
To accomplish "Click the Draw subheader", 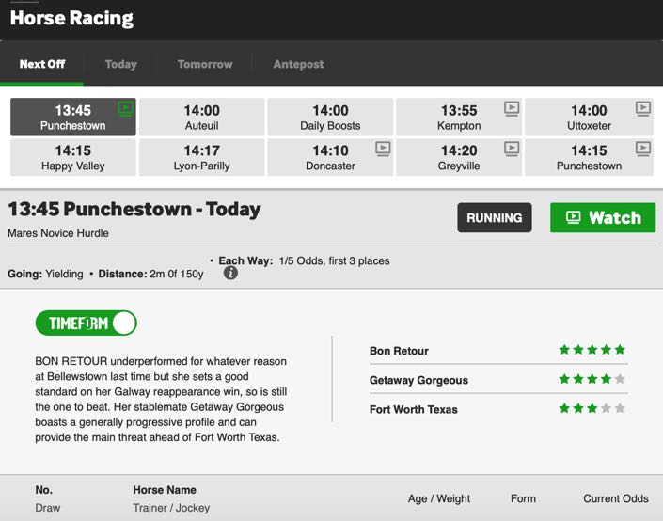I will (47, 508).
